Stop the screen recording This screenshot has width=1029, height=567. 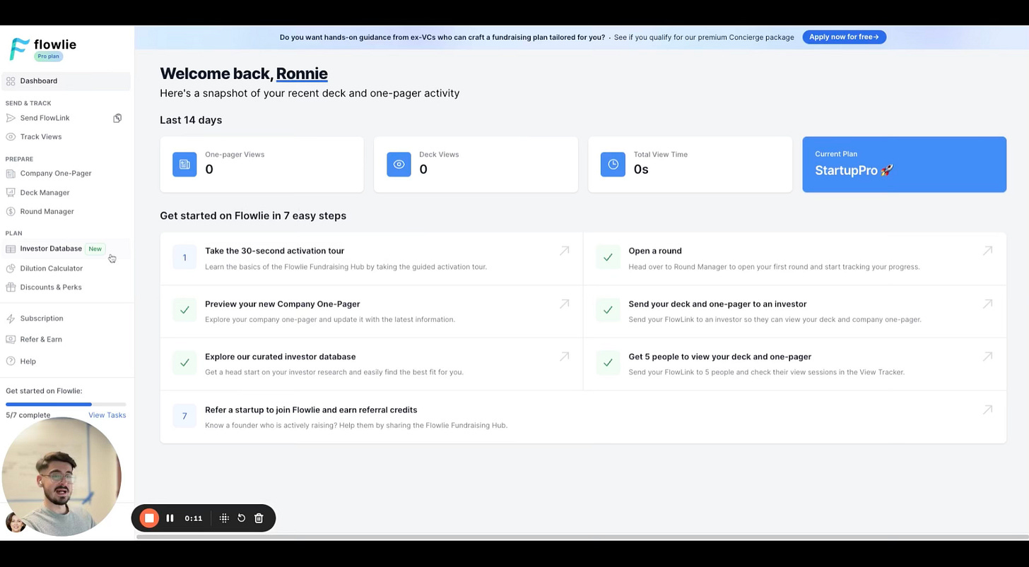pyautogui.click(x=149, y=518)
